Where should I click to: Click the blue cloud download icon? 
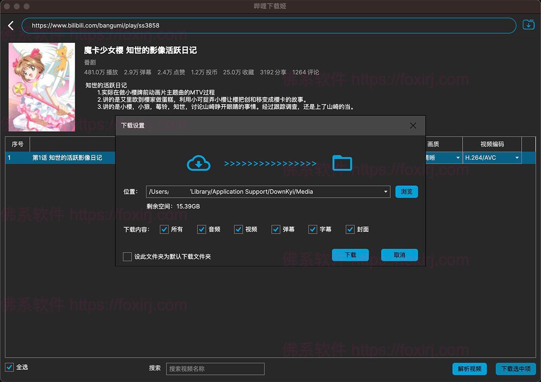(x=198, y=163)
